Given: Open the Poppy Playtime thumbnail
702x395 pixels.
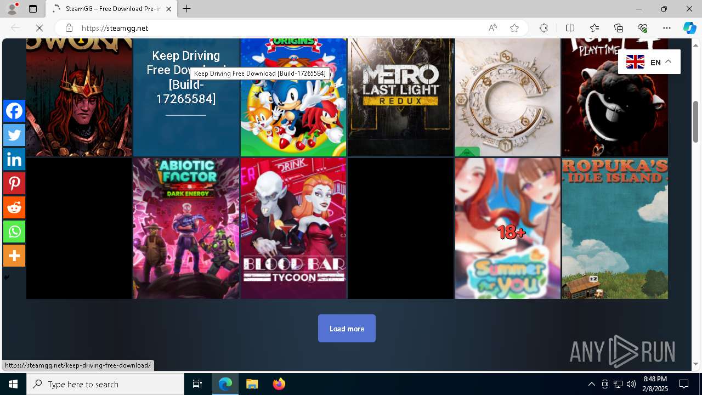Looking at the screenshot, I should tap(615, 97).
